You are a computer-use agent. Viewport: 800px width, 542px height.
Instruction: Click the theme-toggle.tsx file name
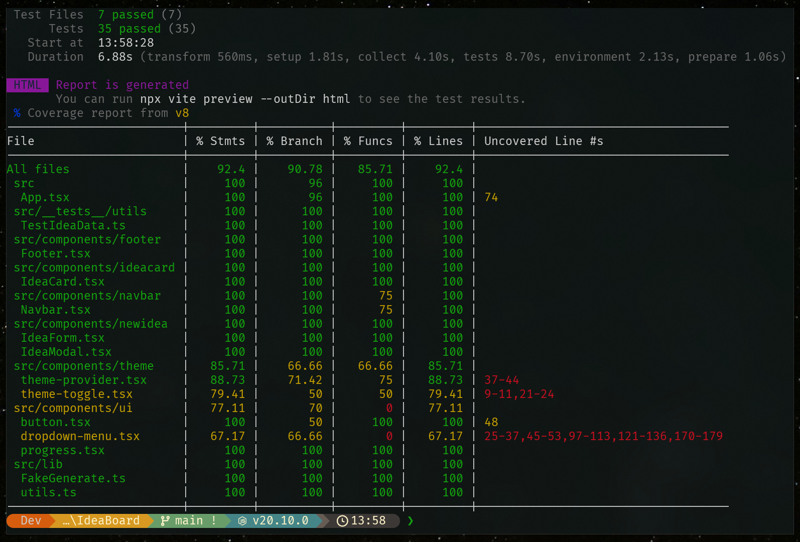coord(77,394)
